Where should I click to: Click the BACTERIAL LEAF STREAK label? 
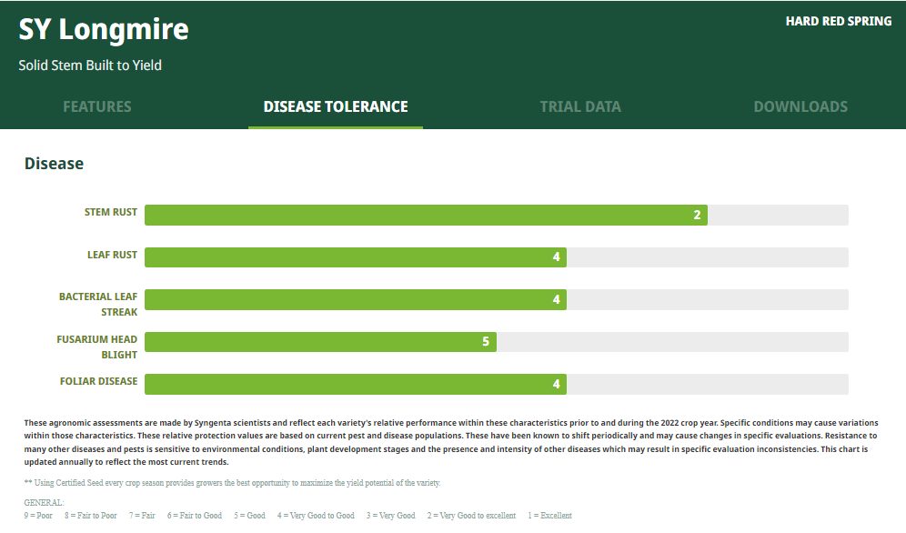[98, 305]
